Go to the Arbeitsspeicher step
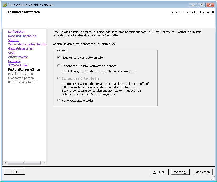Screen dimensions: 217x182 pos(18,57)
